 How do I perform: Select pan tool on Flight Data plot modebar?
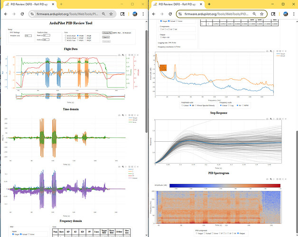126,55
